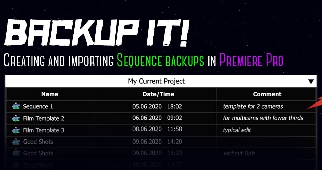Viewport: 322px width, 170px height.
Task: Click the 'template for 2 cameras' comment
Action: 253,107
